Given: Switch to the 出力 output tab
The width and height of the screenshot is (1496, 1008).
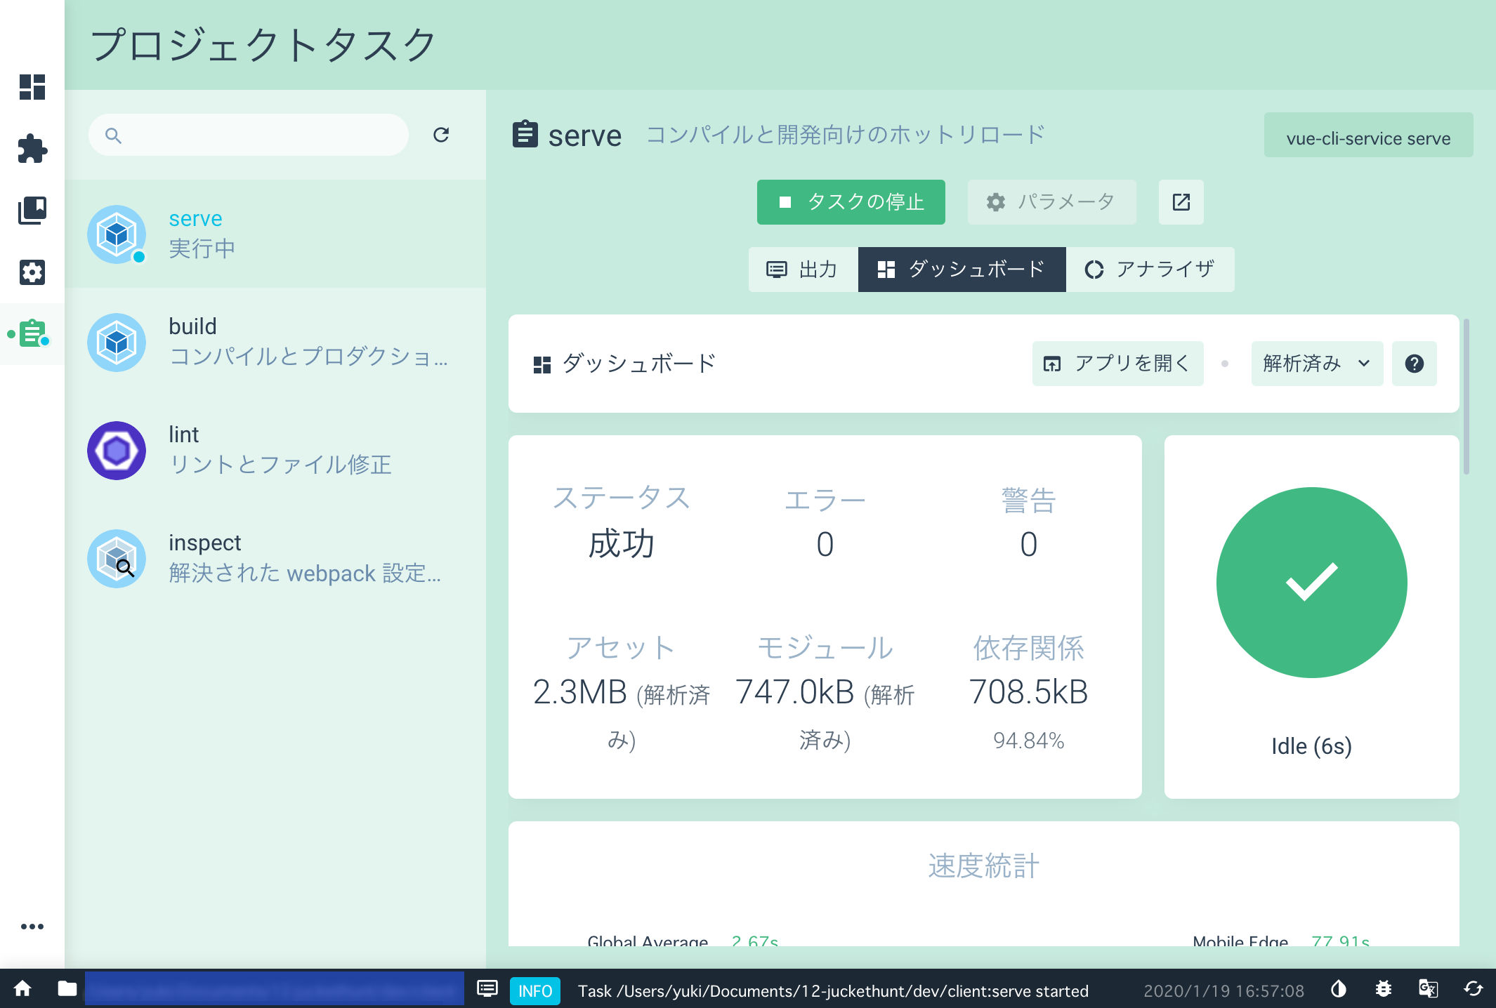Looking at the screenshot, I should (x=803, y=270).
